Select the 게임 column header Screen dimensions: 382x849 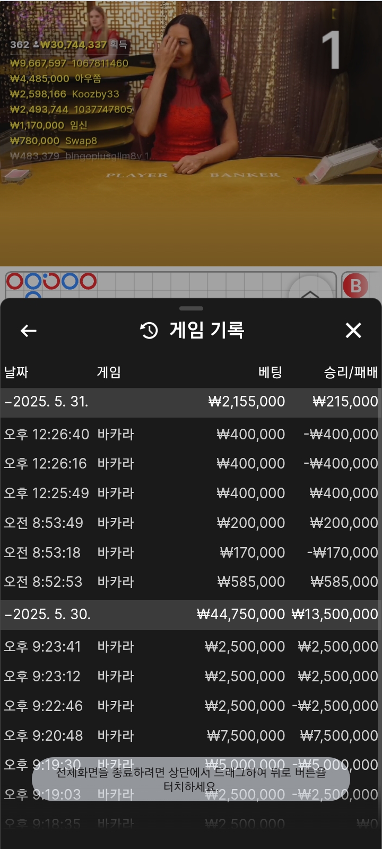109,372
